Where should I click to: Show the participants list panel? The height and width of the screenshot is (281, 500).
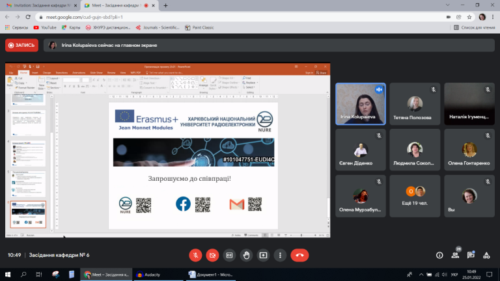point(455,255)
